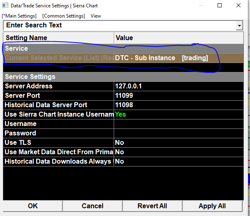Select the 'Current Selected Service (List)' setting name
Viewport: 250px width, 216px height.
click(59, 58)
